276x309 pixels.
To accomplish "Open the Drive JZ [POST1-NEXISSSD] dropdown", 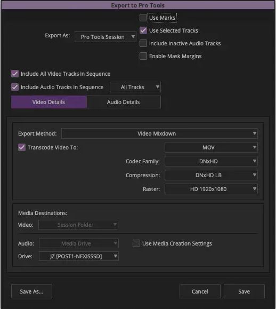I will click(79, 256).
